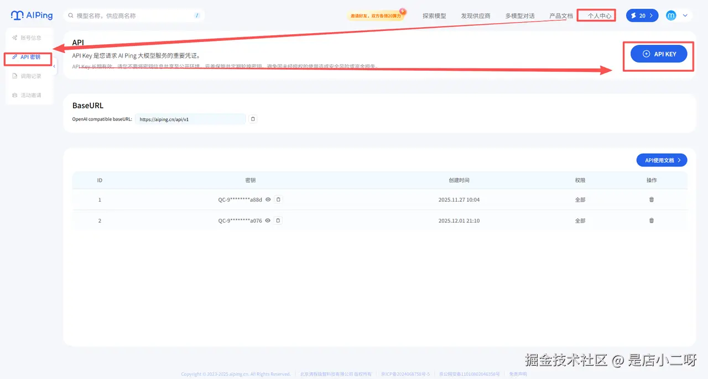The height and width of the screenshot is (379, 708).
Task: Click key text QC-9********a076
Action: [x=240, y=220]
